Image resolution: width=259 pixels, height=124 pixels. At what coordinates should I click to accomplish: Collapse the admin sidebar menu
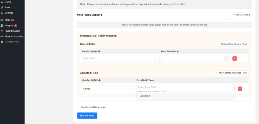(12, 42)
